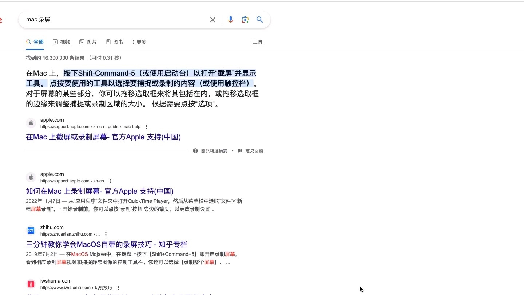This screenshot has width=524, height=295.
Task: Click the iwshuma.com favicon
Action: [x=31, y=284]
